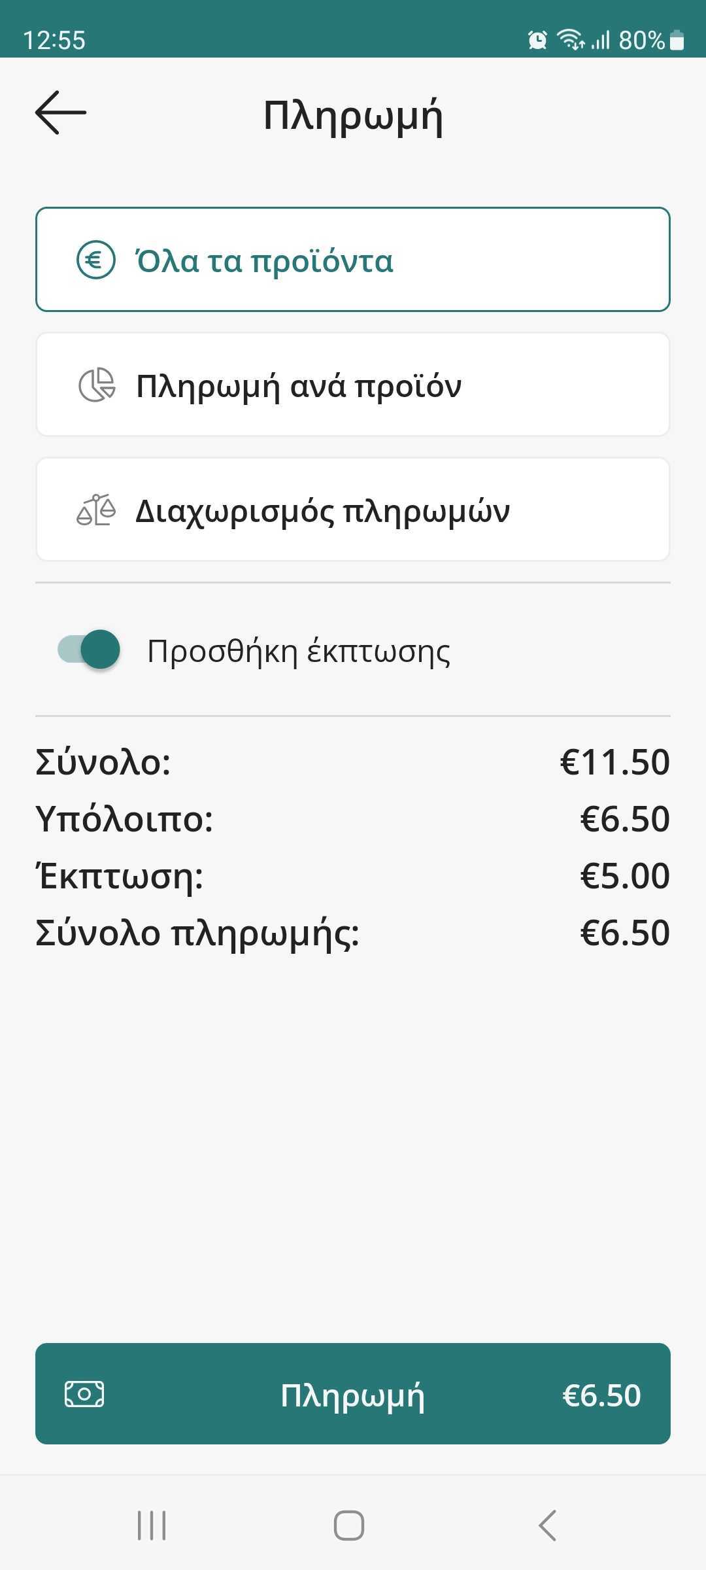Tap the back arrow in the header
Screen dimensions: 706x1570
point(61,113)
